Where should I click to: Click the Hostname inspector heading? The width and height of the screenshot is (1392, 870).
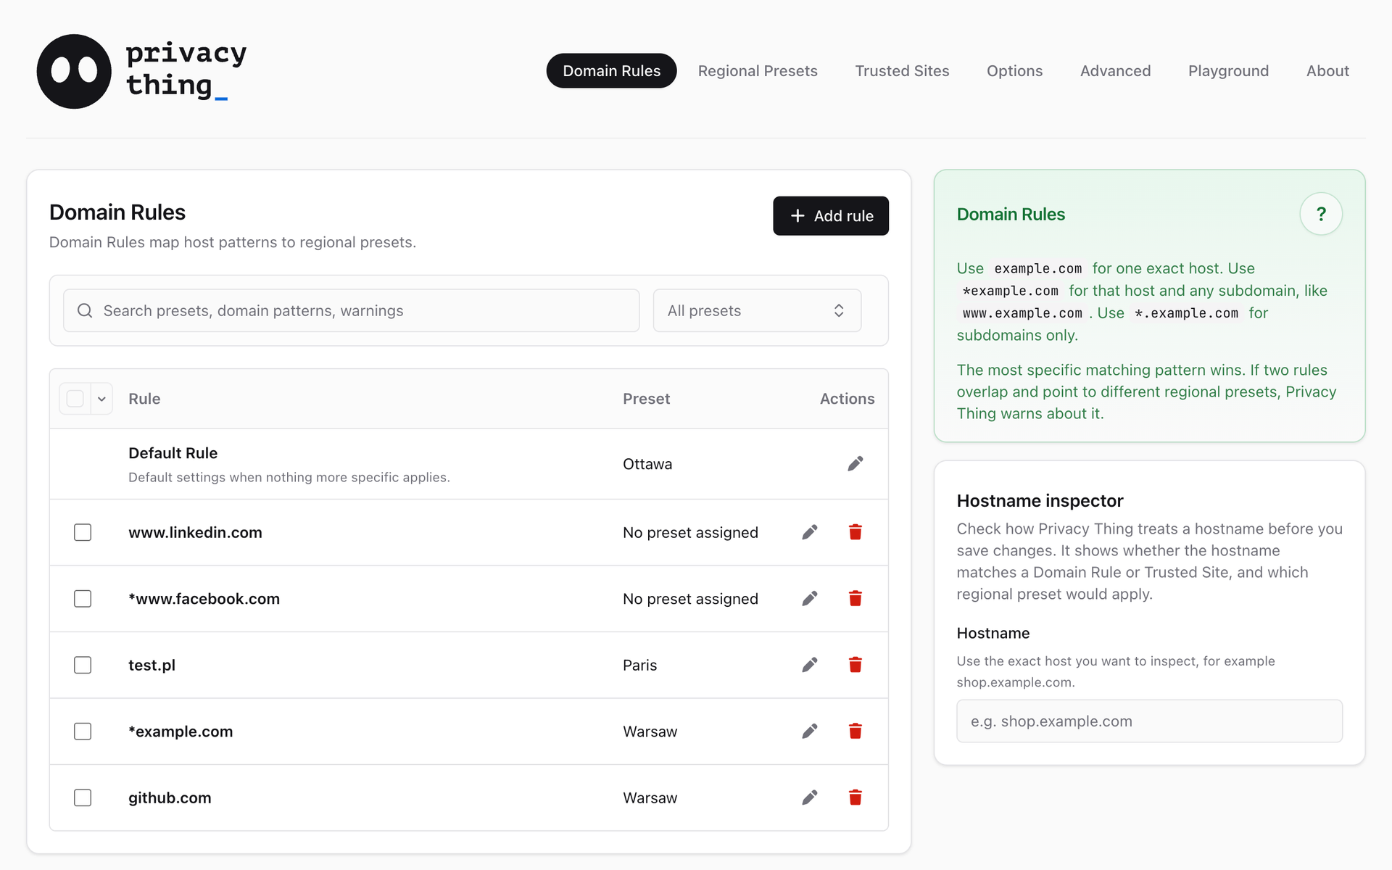click(x=1040, y=501)
